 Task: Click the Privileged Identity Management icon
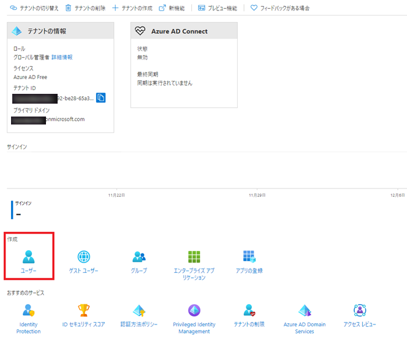coord(194,310)
